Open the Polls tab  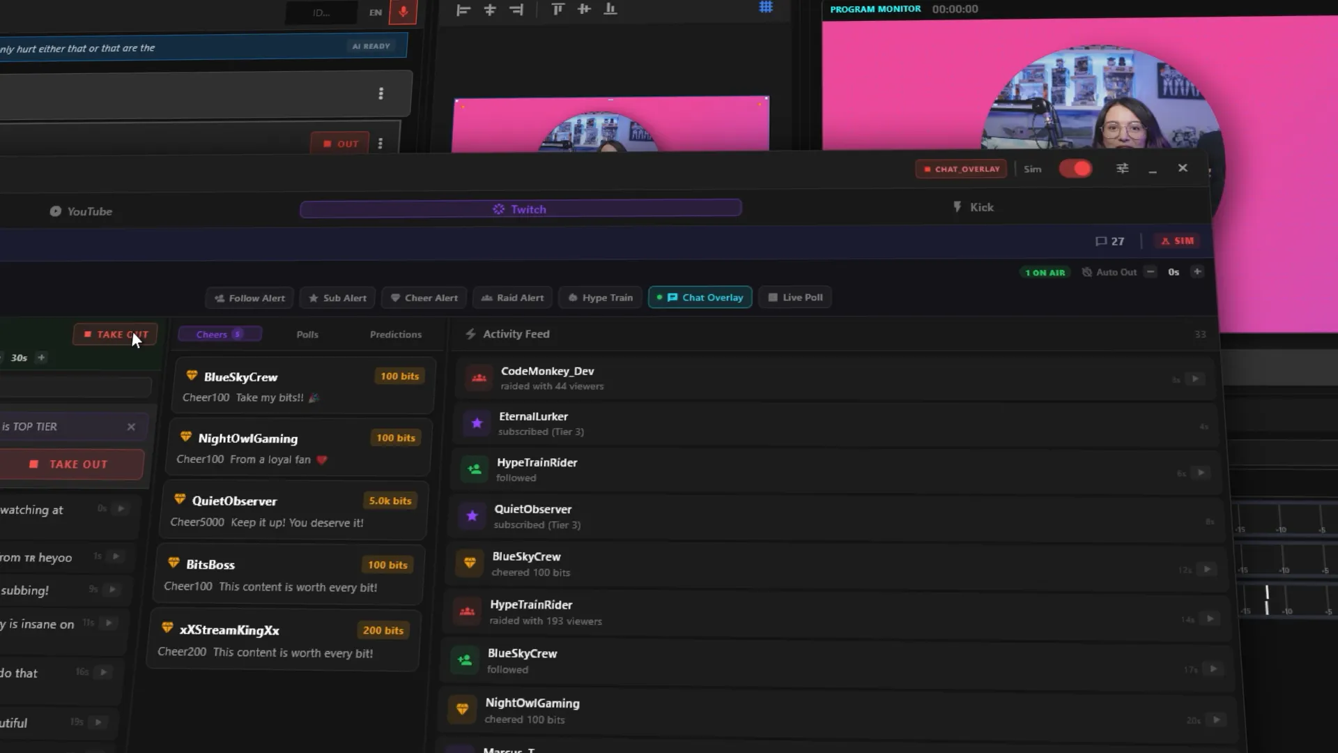(x=307, y=335)
